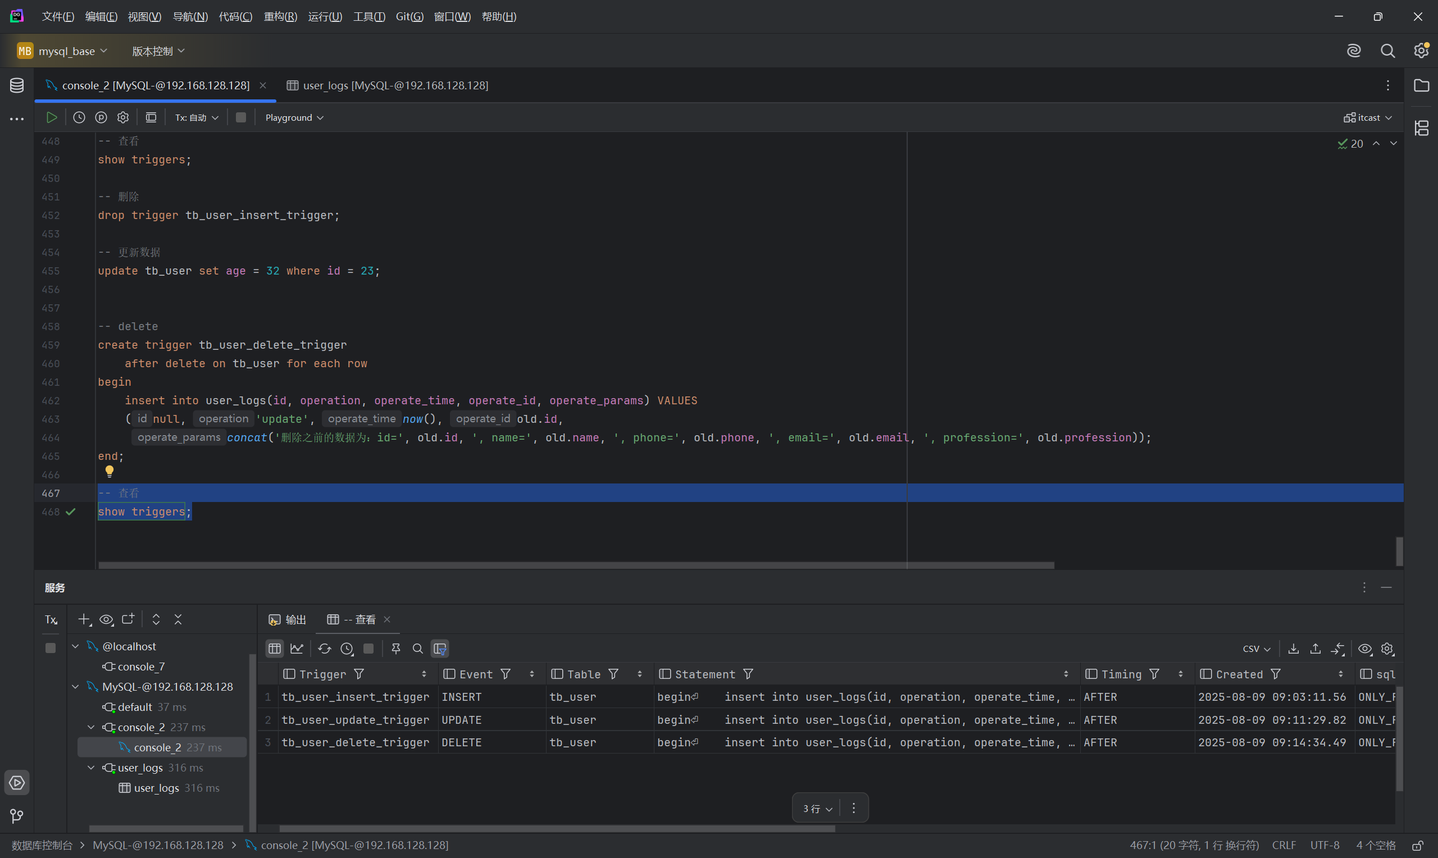Open the 版本控制 version control button

click(158, 51)
